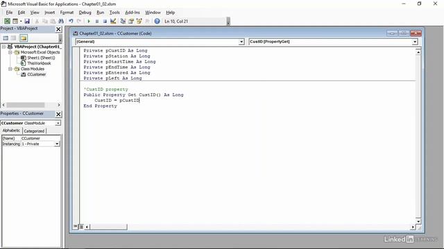Open the Instancing value dropdown
This screenshot has width=444, height=249.
(x=57, y=144)
